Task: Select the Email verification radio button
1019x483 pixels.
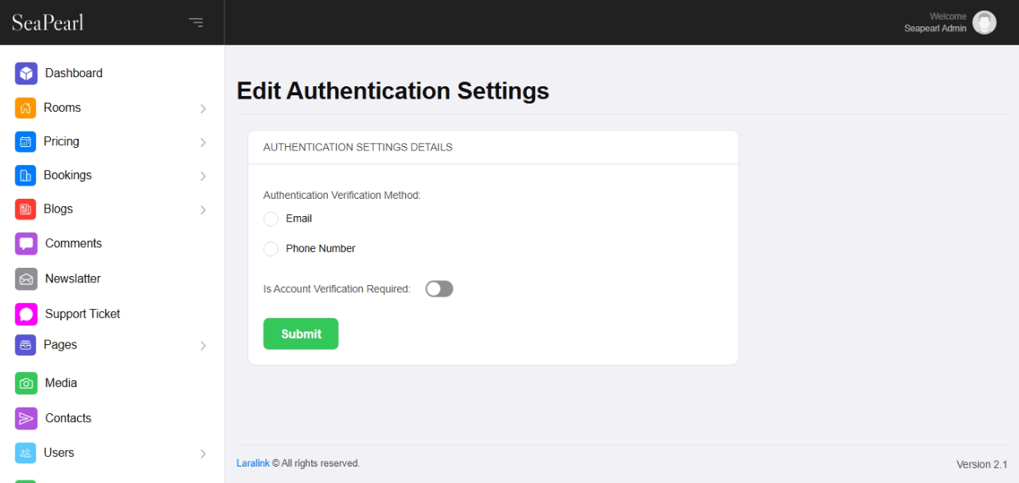Action: pyautogui.click(x=270, y=219)
